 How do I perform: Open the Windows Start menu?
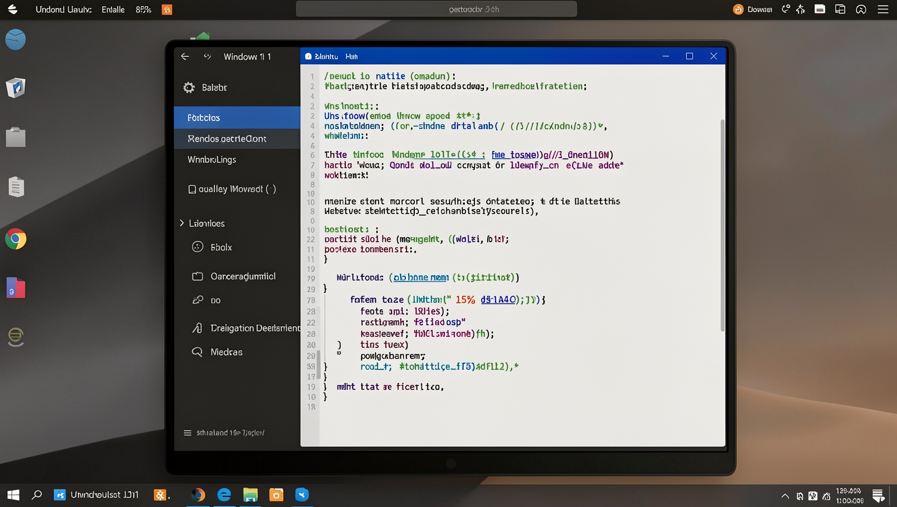tap(13, 495)
